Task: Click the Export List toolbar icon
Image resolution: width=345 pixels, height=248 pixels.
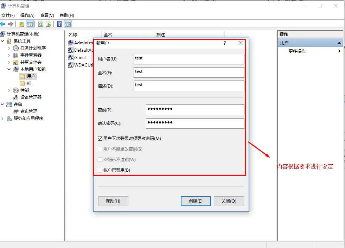Action: pos(49,24)
